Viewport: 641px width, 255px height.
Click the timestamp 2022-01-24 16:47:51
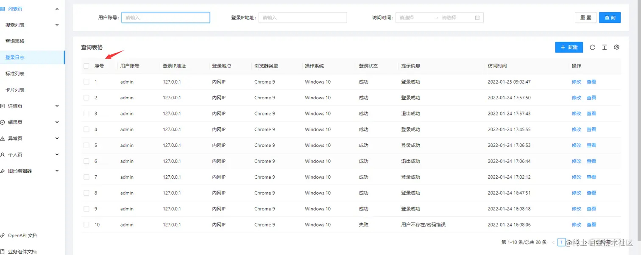point(509,193)
